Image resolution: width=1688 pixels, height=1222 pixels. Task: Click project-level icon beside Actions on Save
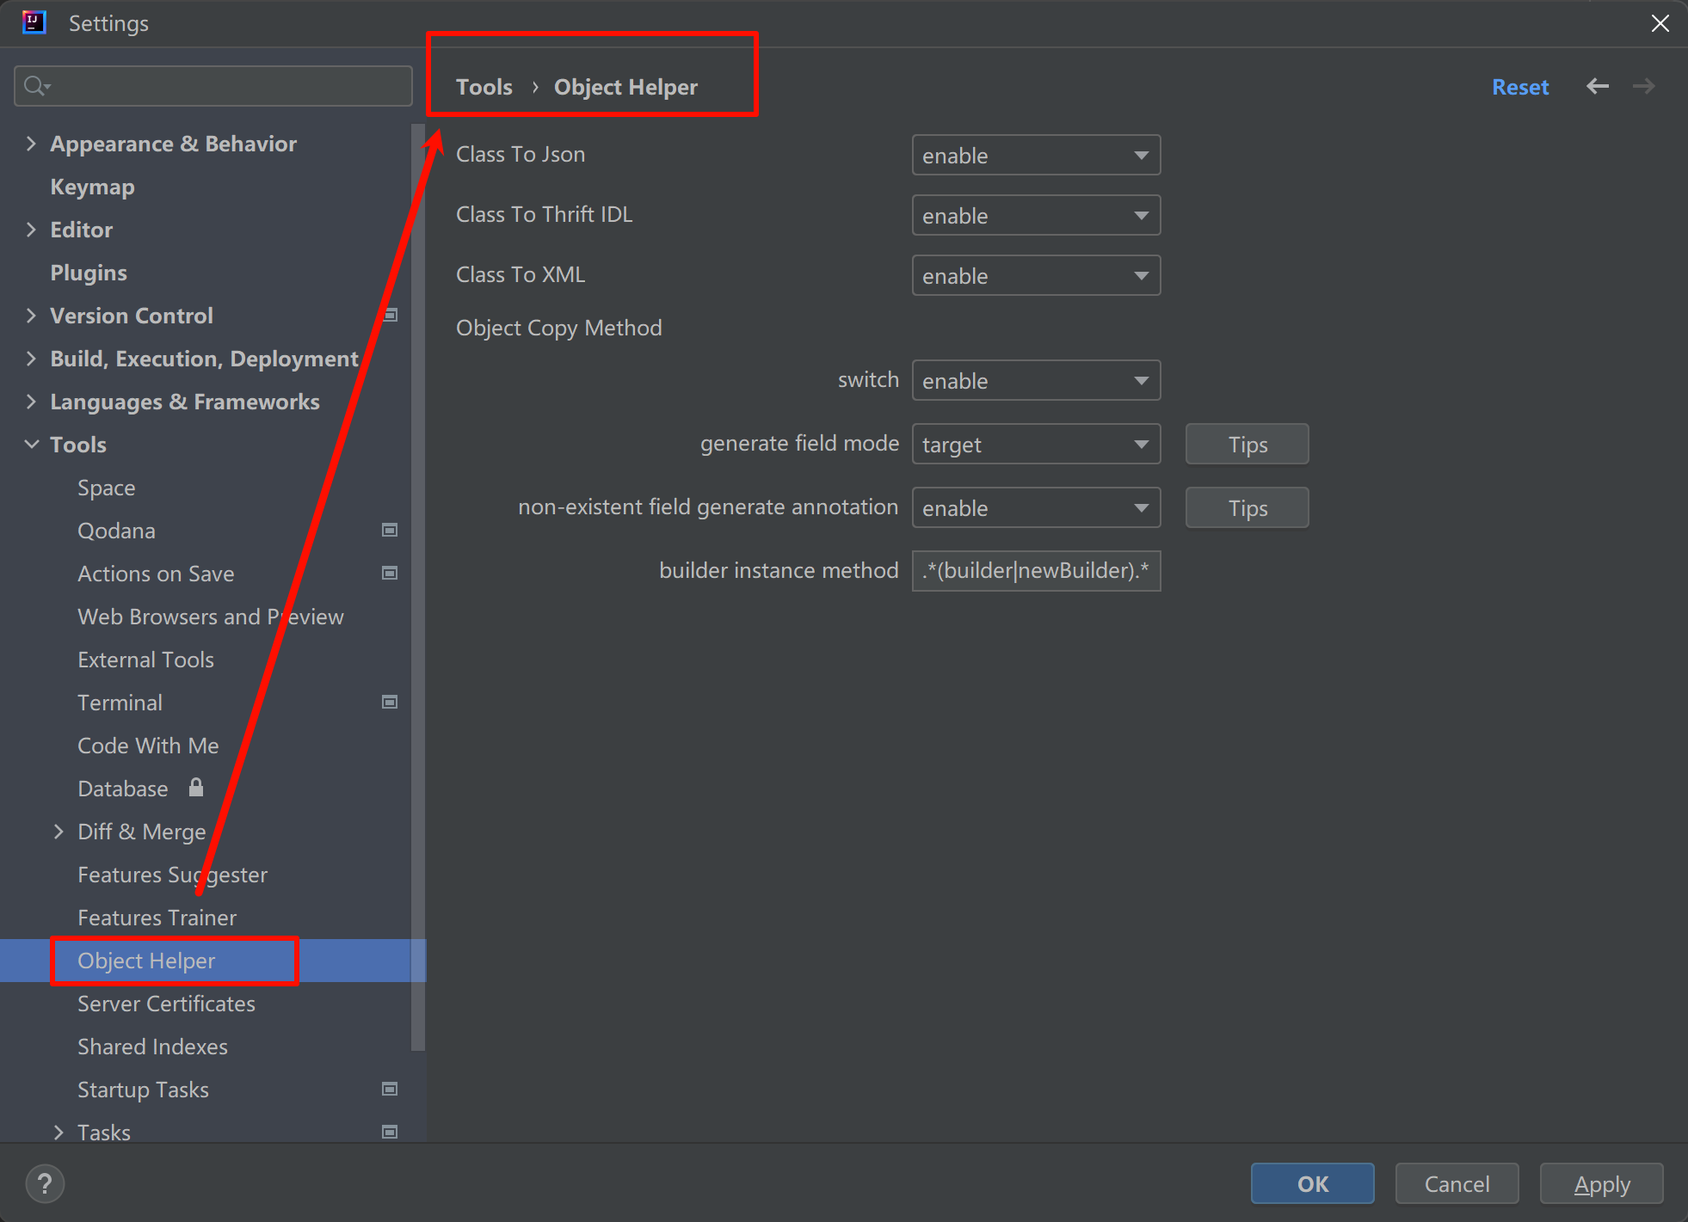point(390,574)
